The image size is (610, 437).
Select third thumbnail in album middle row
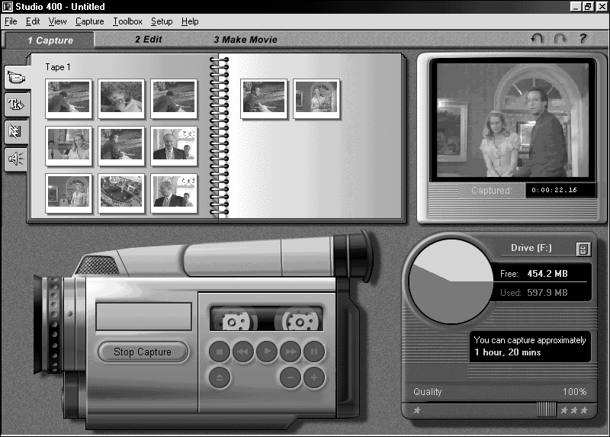(x=174, y=146)
